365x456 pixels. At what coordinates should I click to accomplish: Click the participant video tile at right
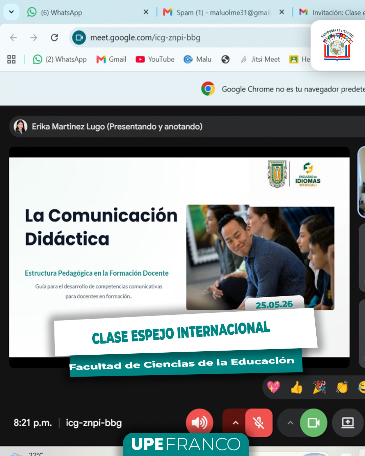pos(362,182)
